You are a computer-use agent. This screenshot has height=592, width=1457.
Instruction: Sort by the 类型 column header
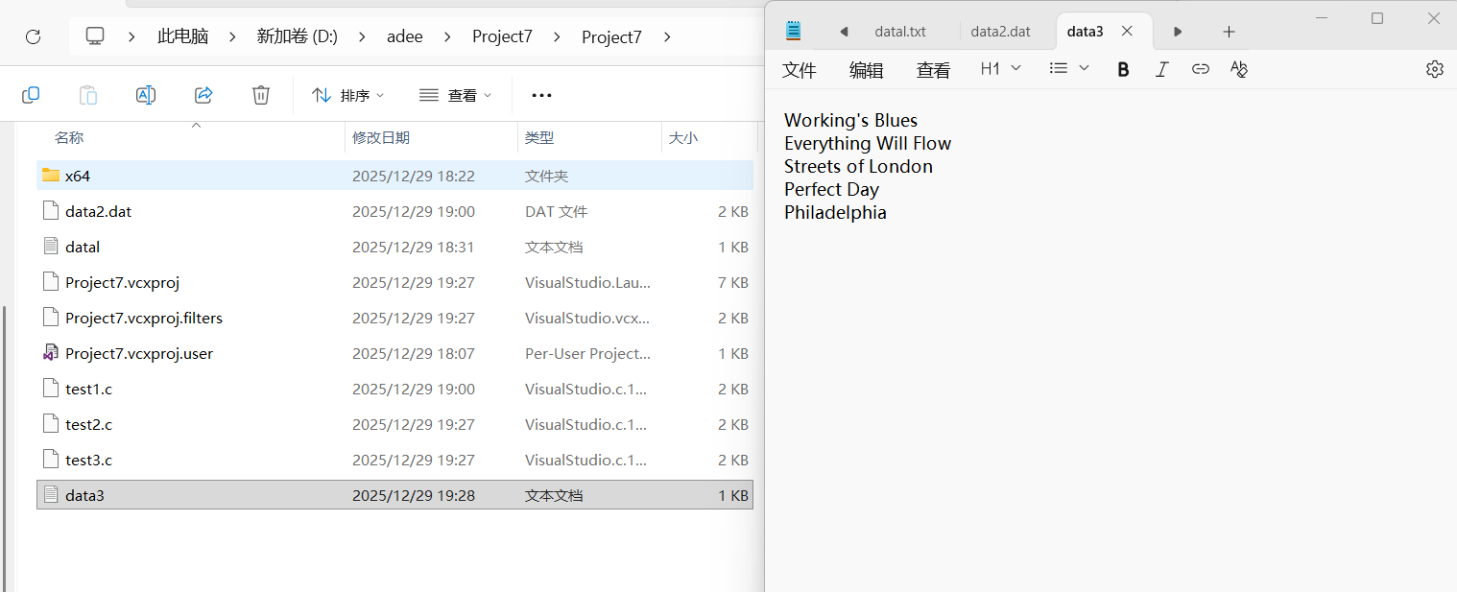pyautogui.click(x=539, y=138)
